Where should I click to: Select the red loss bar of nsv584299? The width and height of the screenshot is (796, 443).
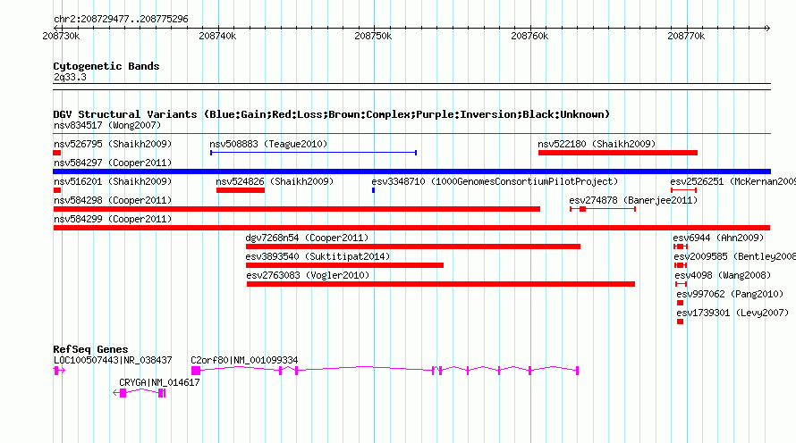[411, 228]
